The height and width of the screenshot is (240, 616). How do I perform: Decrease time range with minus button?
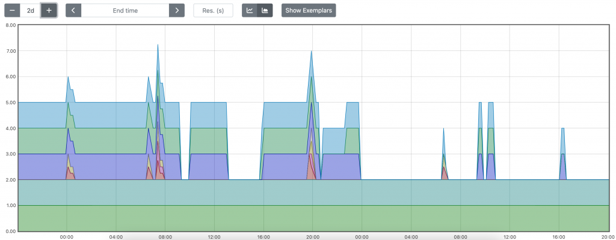pos(12,10)
